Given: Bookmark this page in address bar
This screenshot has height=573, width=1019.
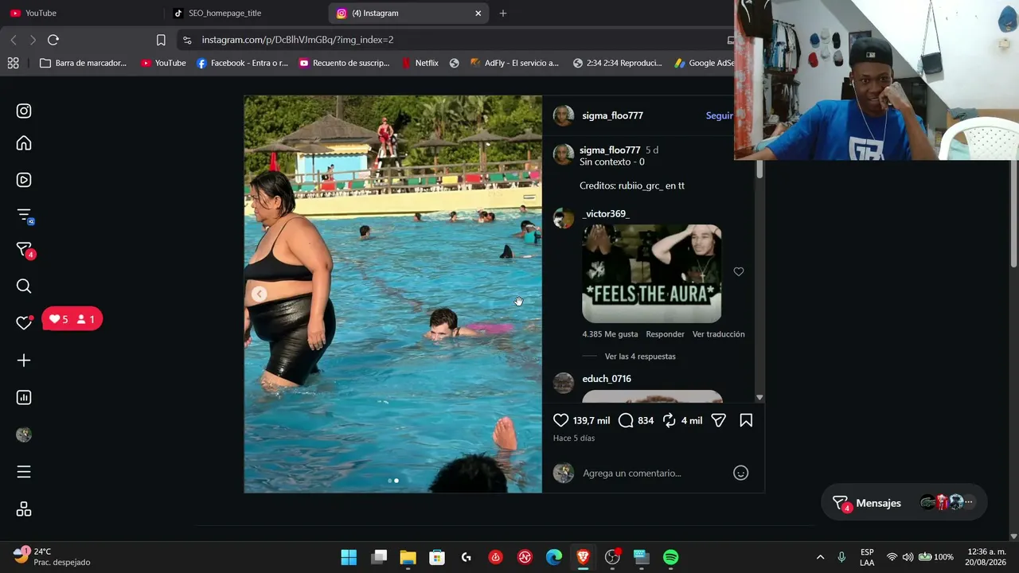Looking at the screenshot, I should click(161, 40).
